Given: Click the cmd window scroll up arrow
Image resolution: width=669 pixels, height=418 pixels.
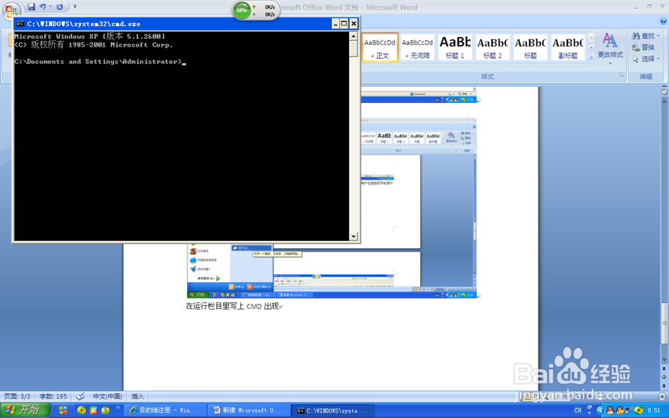Looking at the screenshot, I should coord(353,36).
